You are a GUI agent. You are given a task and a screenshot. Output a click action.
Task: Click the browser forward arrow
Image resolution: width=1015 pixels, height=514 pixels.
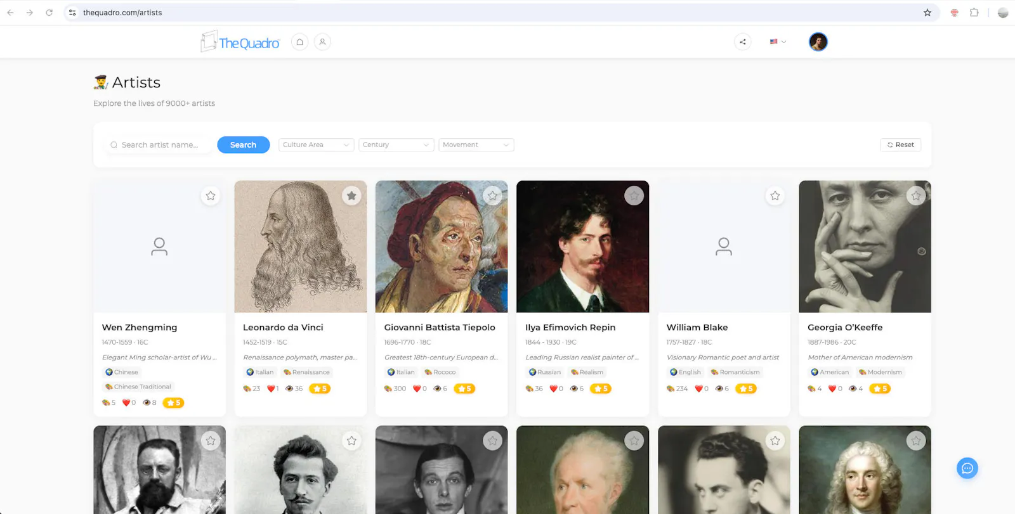point(30,13)
